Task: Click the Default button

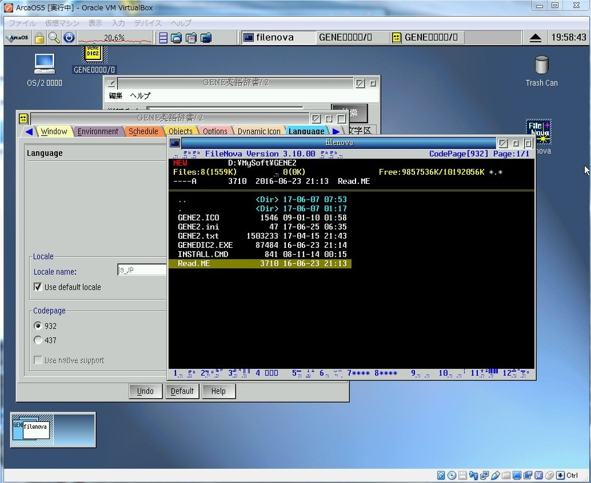Action: tap(182, 391)
